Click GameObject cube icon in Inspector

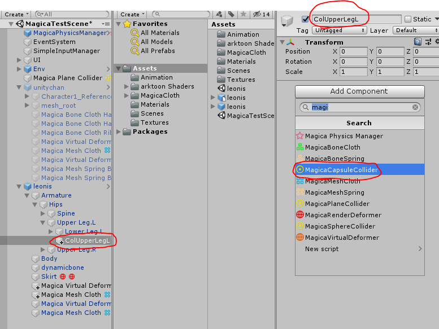[286, 20]
